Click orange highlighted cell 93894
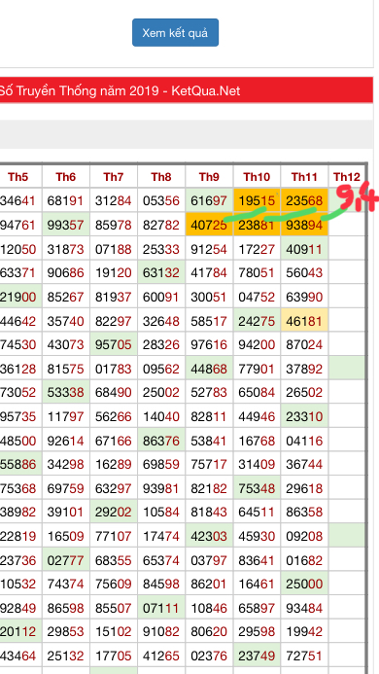This screenshot has height=674, width=379. pyautogui.click(x=304, y=224)
